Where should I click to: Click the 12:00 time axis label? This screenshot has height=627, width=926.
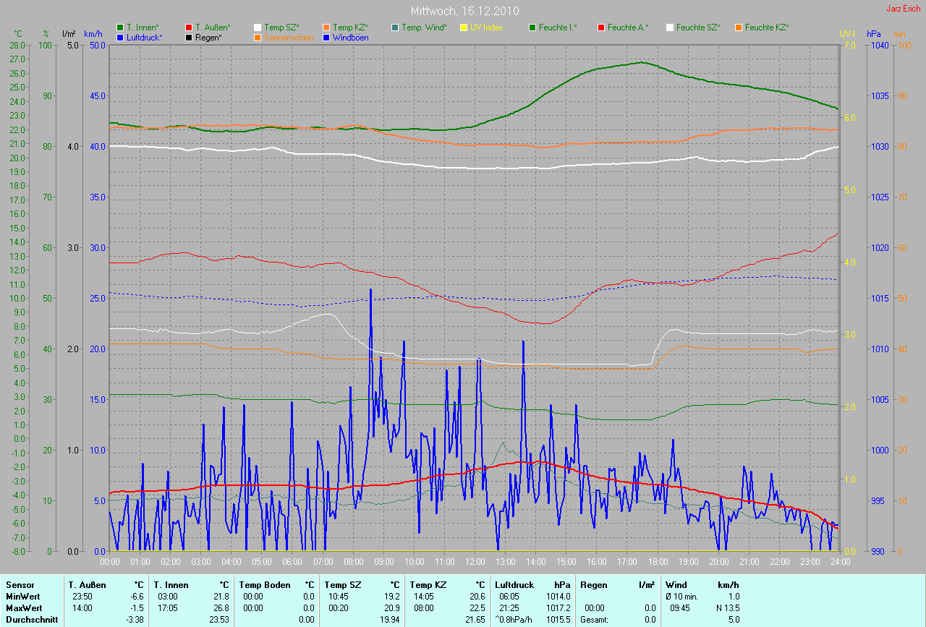coord(475,561)
